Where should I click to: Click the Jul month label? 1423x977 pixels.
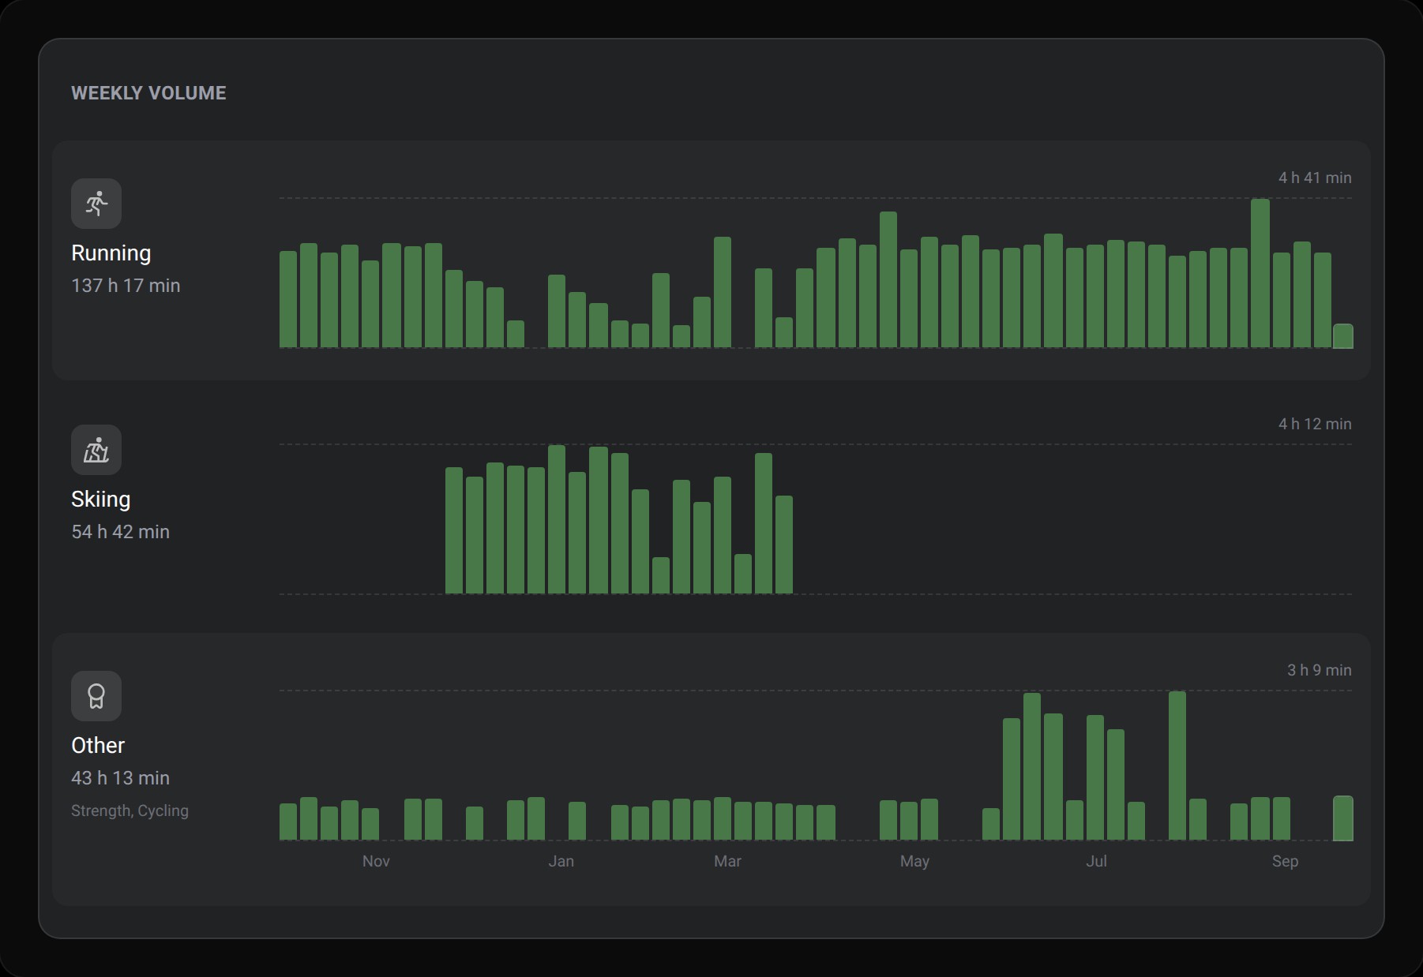(x=1096, y=861)
